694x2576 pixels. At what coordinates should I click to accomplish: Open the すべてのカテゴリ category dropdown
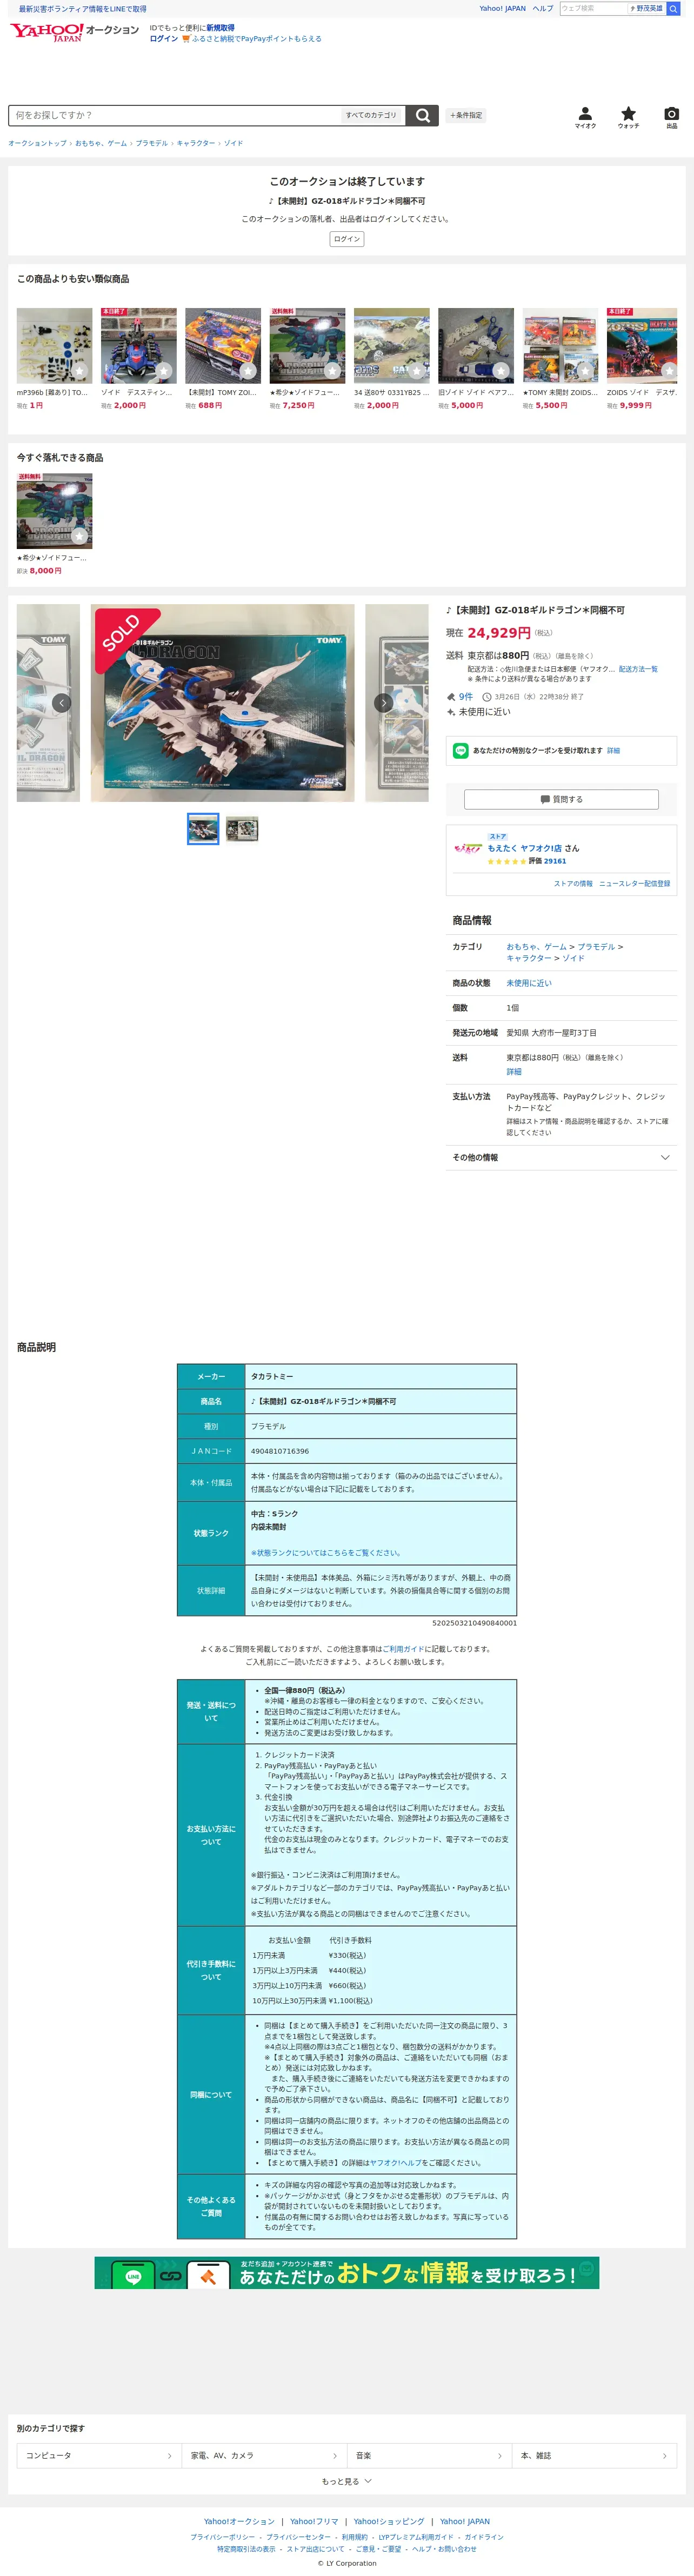click(372, 115)
